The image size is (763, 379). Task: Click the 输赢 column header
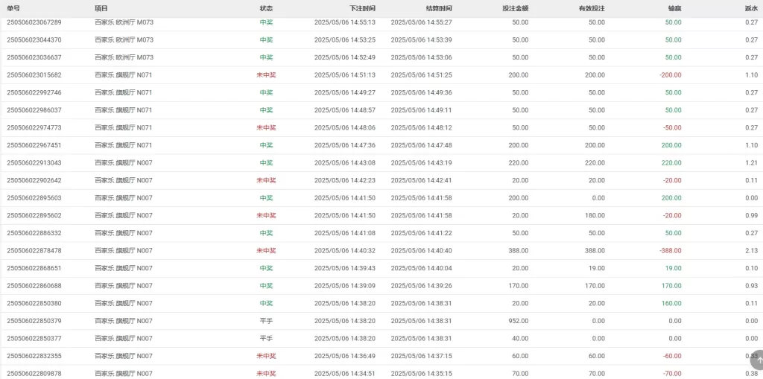[674, 8]
